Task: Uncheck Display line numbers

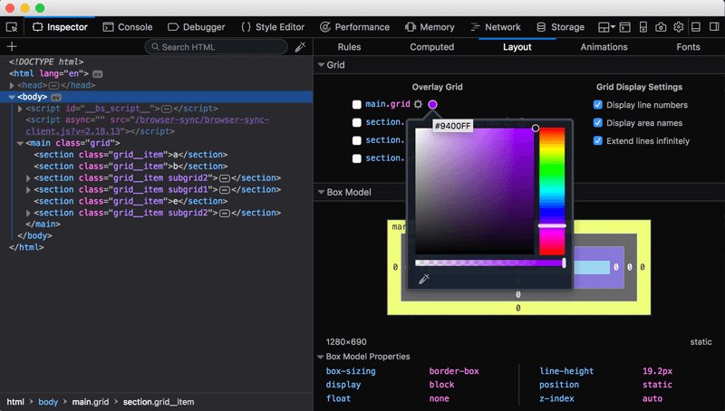Action: click(598, 105)
